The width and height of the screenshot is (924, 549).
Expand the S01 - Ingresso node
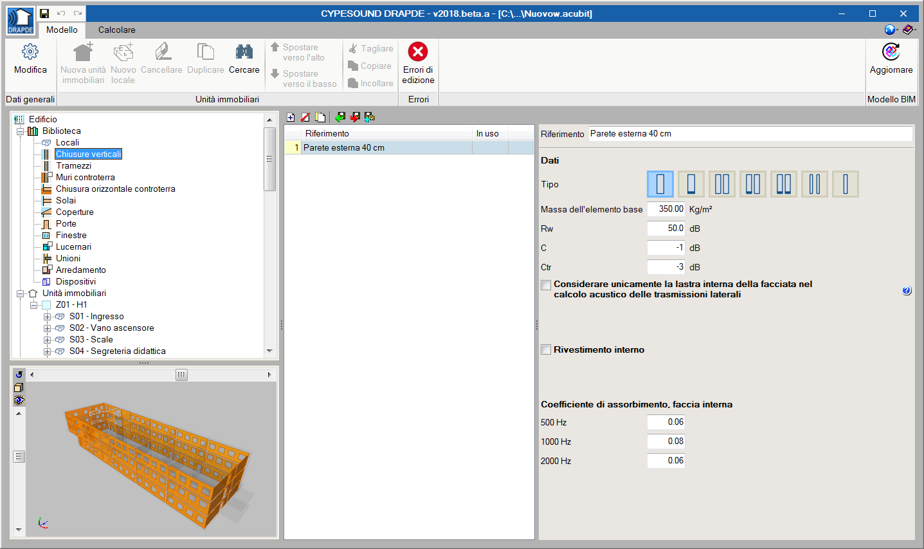(x=47, y=317)
